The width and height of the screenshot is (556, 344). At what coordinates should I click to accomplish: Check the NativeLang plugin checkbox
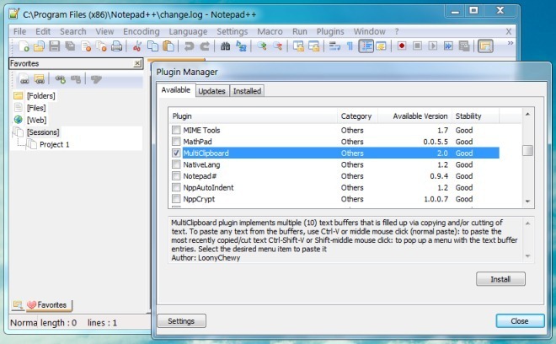point(176,164)
